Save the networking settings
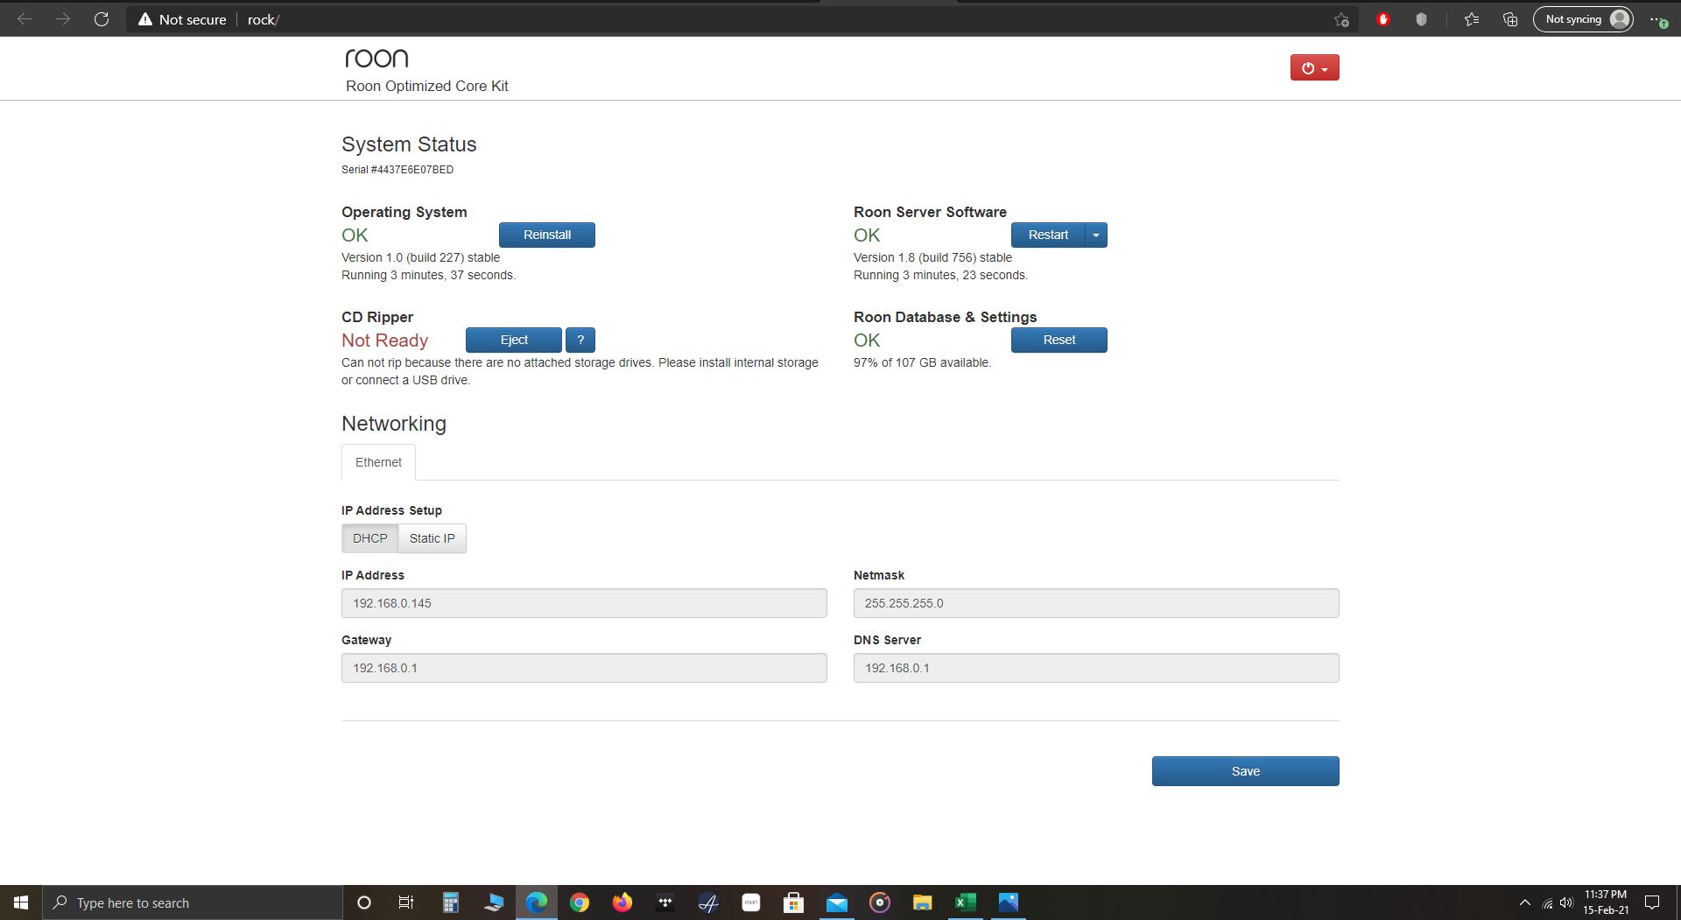The height and width of the screenshot is (920, 1681). coord(1246,771)
